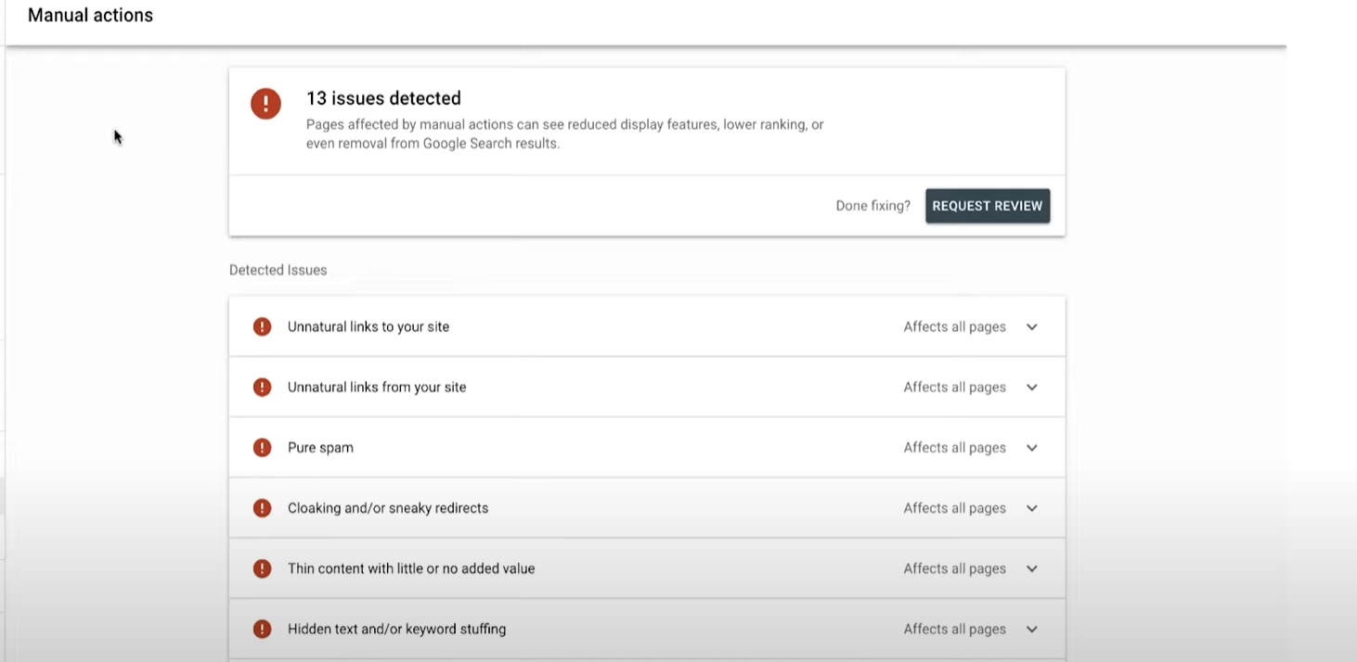This screenshot has width=1357, height=662.
Task: Click the large 13 issues detected error icon
Action: pos(265,103)
